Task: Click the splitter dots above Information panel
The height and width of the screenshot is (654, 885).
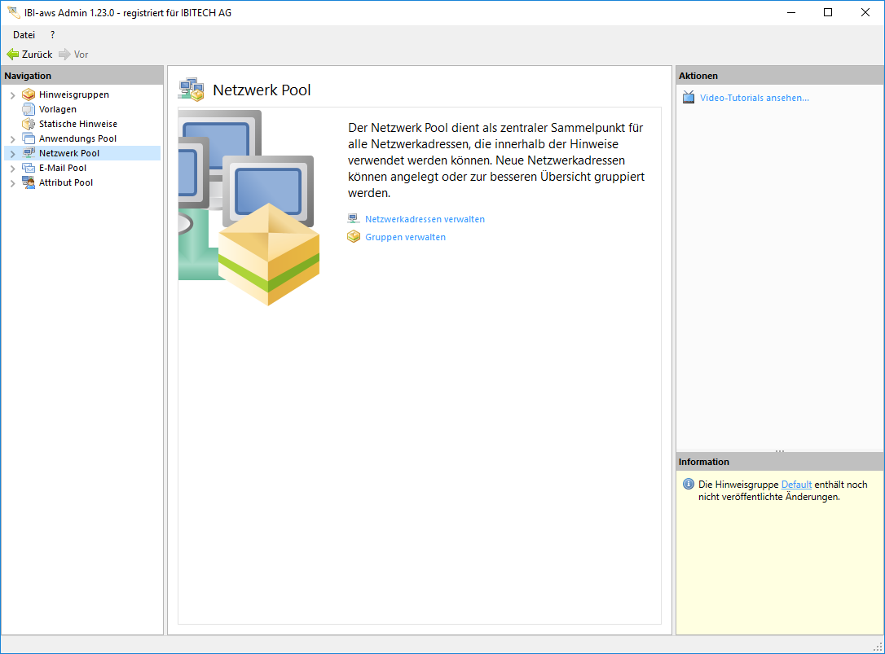Action: pos(780,450)
